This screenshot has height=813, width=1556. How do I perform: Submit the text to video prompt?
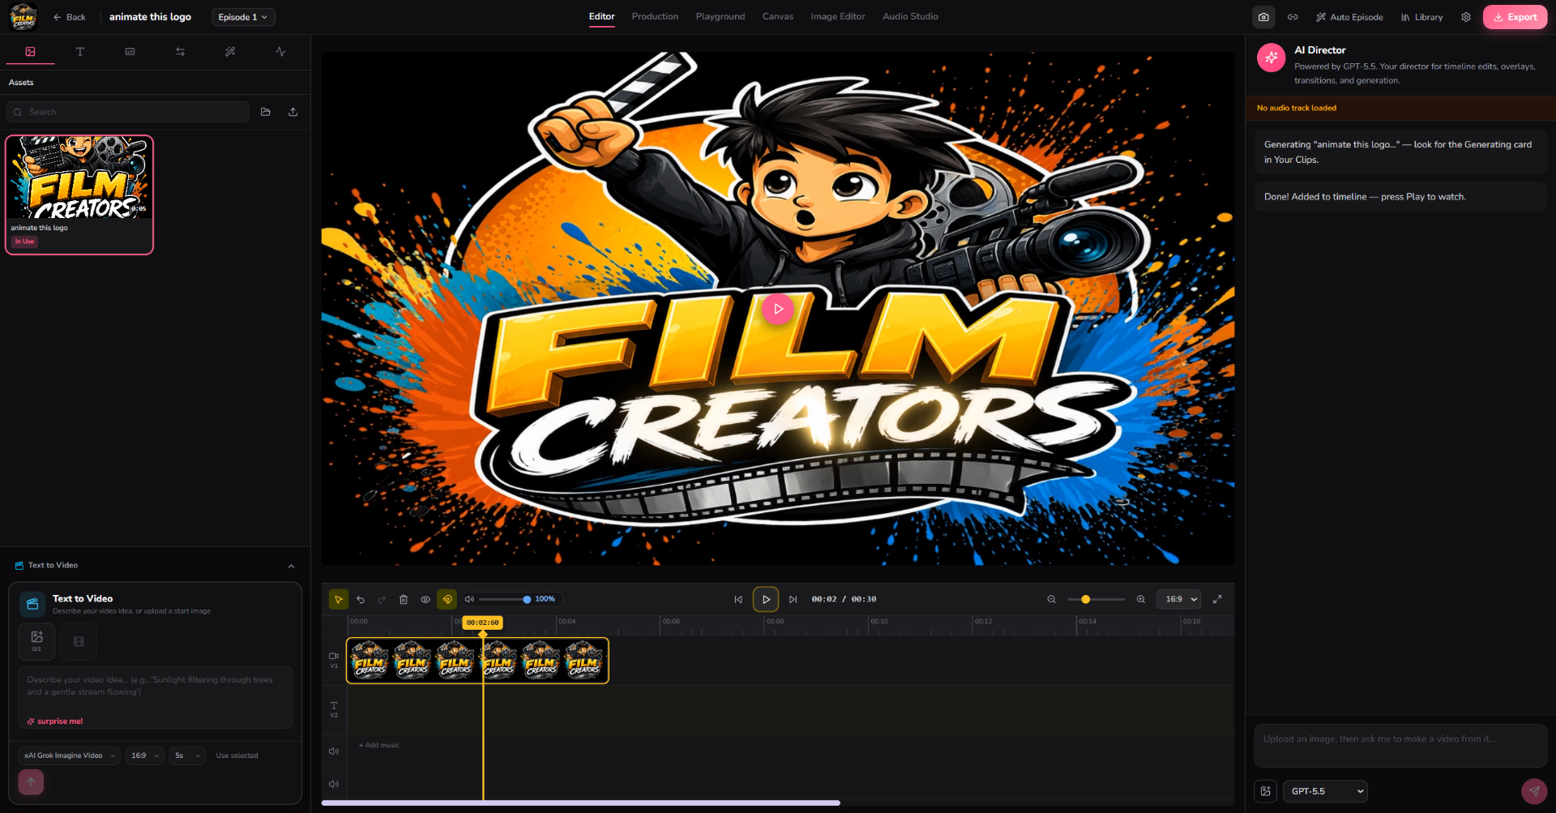tap(31, 782)
